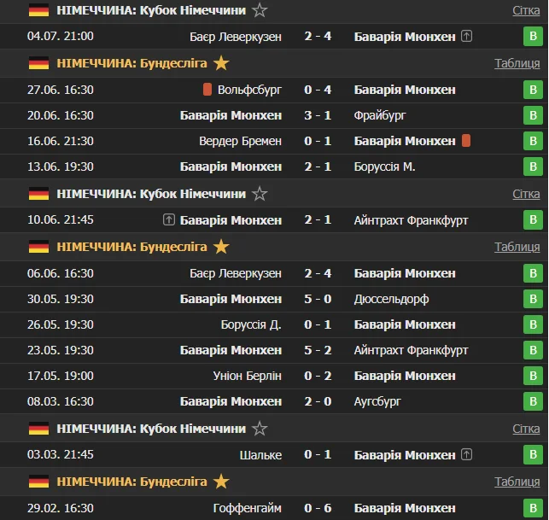Click the В result badge for the Дюссельдорф match

(x=534, y=300)
